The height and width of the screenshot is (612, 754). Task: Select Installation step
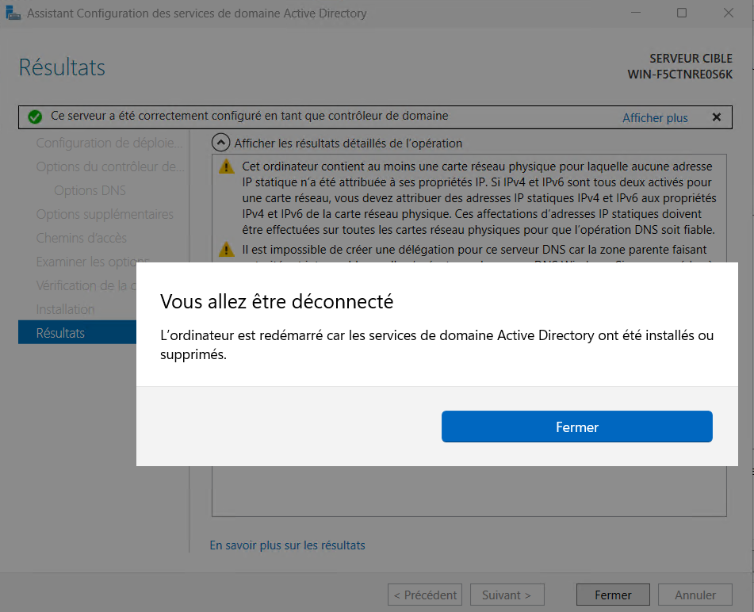[x=65, y=309]
